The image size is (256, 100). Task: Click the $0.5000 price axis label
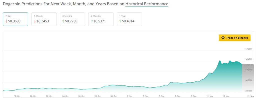pyautogui.click(x=248, y=49)
